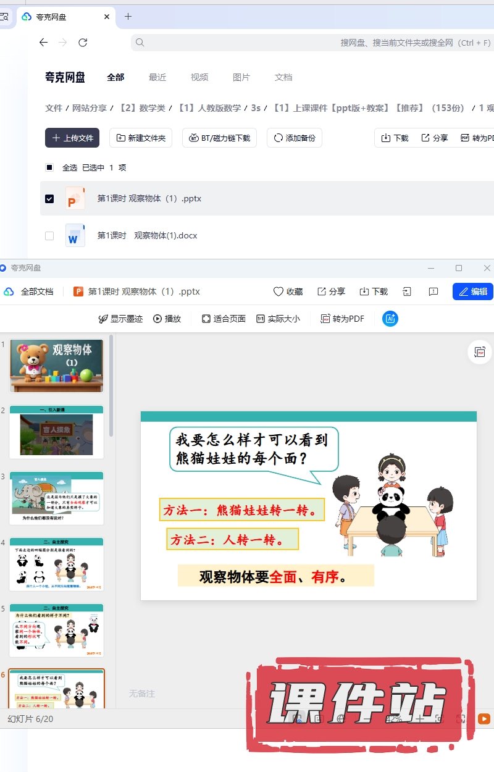Click the blue 编辑 button
This screenshot has height=772, width=494.
tap(472, 292)
